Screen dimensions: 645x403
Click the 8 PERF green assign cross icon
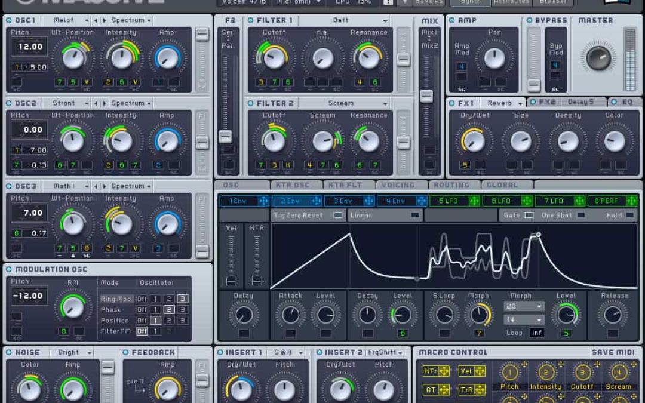(631, 201)
